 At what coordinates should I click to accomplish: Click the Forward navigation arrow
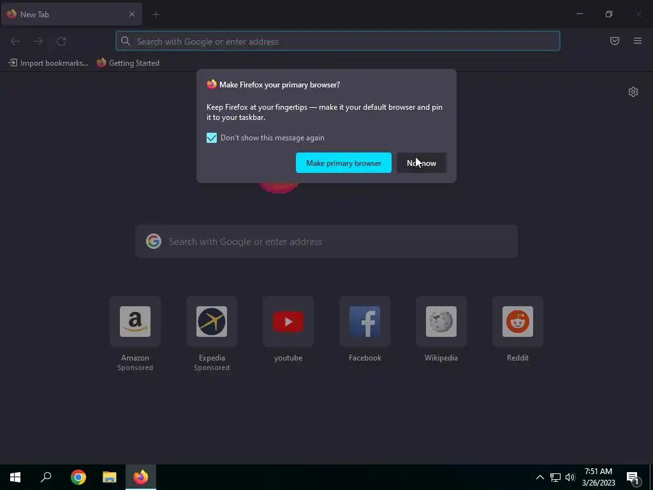pos(38,41)
